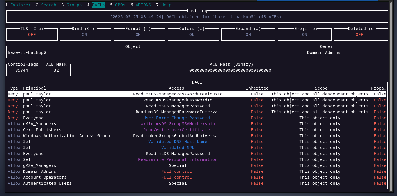The image size is (397, 196).
Task: Select the Authenticated Users Special row
Action: [178, 183]
